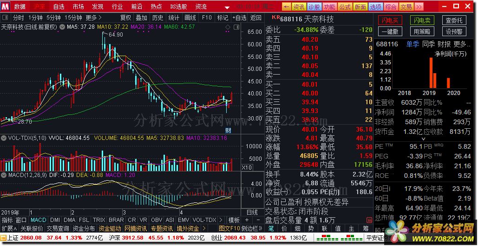
Task: Expand the financial details chevron below 货币金
Action: click(x=423, y=139)
